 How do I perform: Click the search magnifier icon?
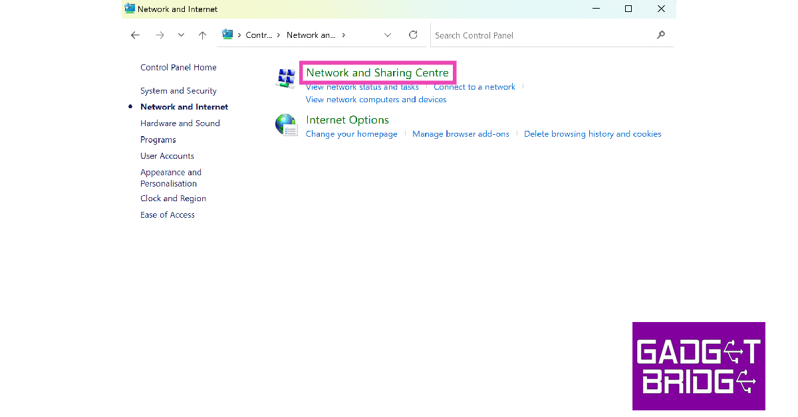tap(660, 35)
